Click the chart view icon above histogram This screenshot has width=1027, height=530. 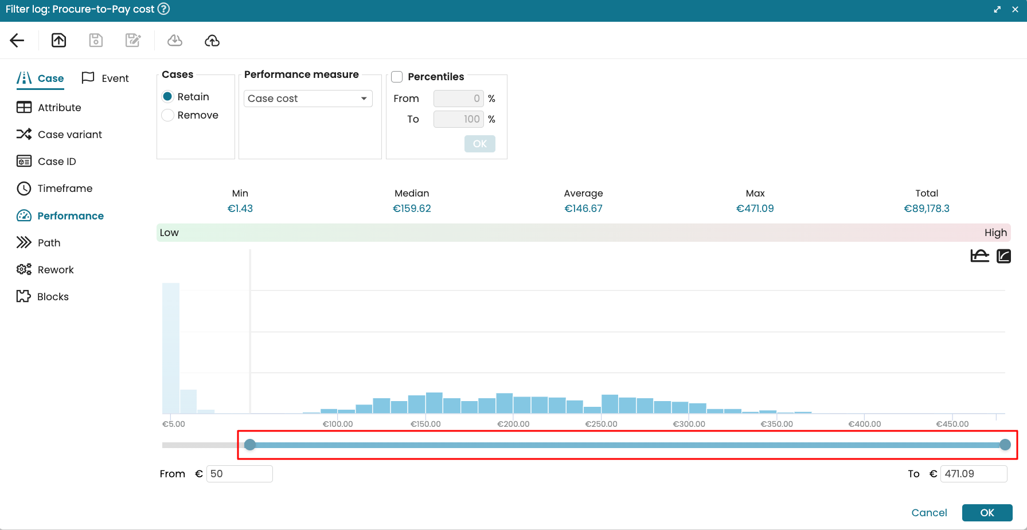[x=979, y=256]
